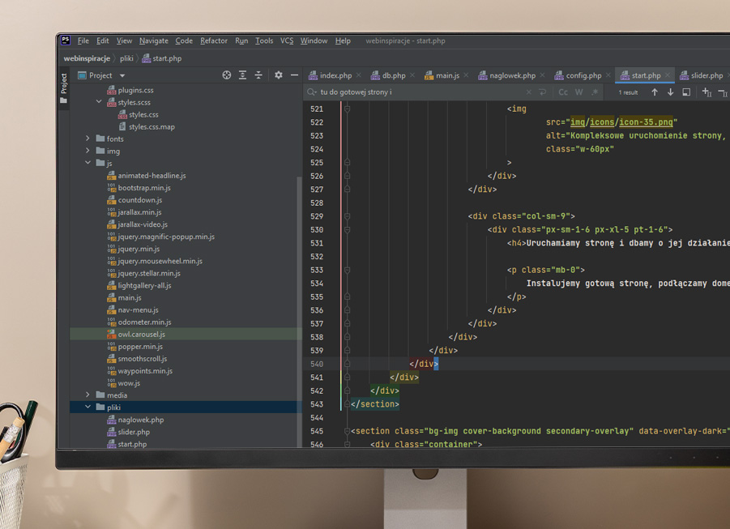Screen dimensions: 730x529
Task: Close the db.php editor tab
Action: pos(412,75)
